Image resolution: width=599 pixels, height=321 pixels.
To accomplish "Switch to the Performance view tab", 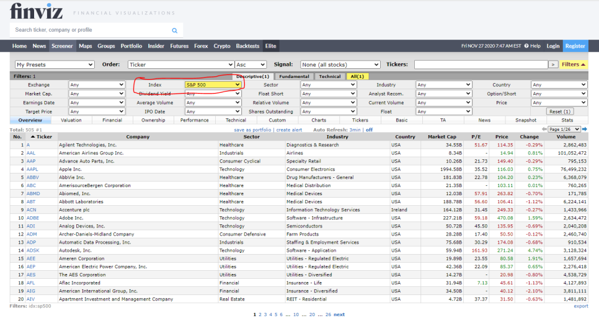I will (195, 120).
